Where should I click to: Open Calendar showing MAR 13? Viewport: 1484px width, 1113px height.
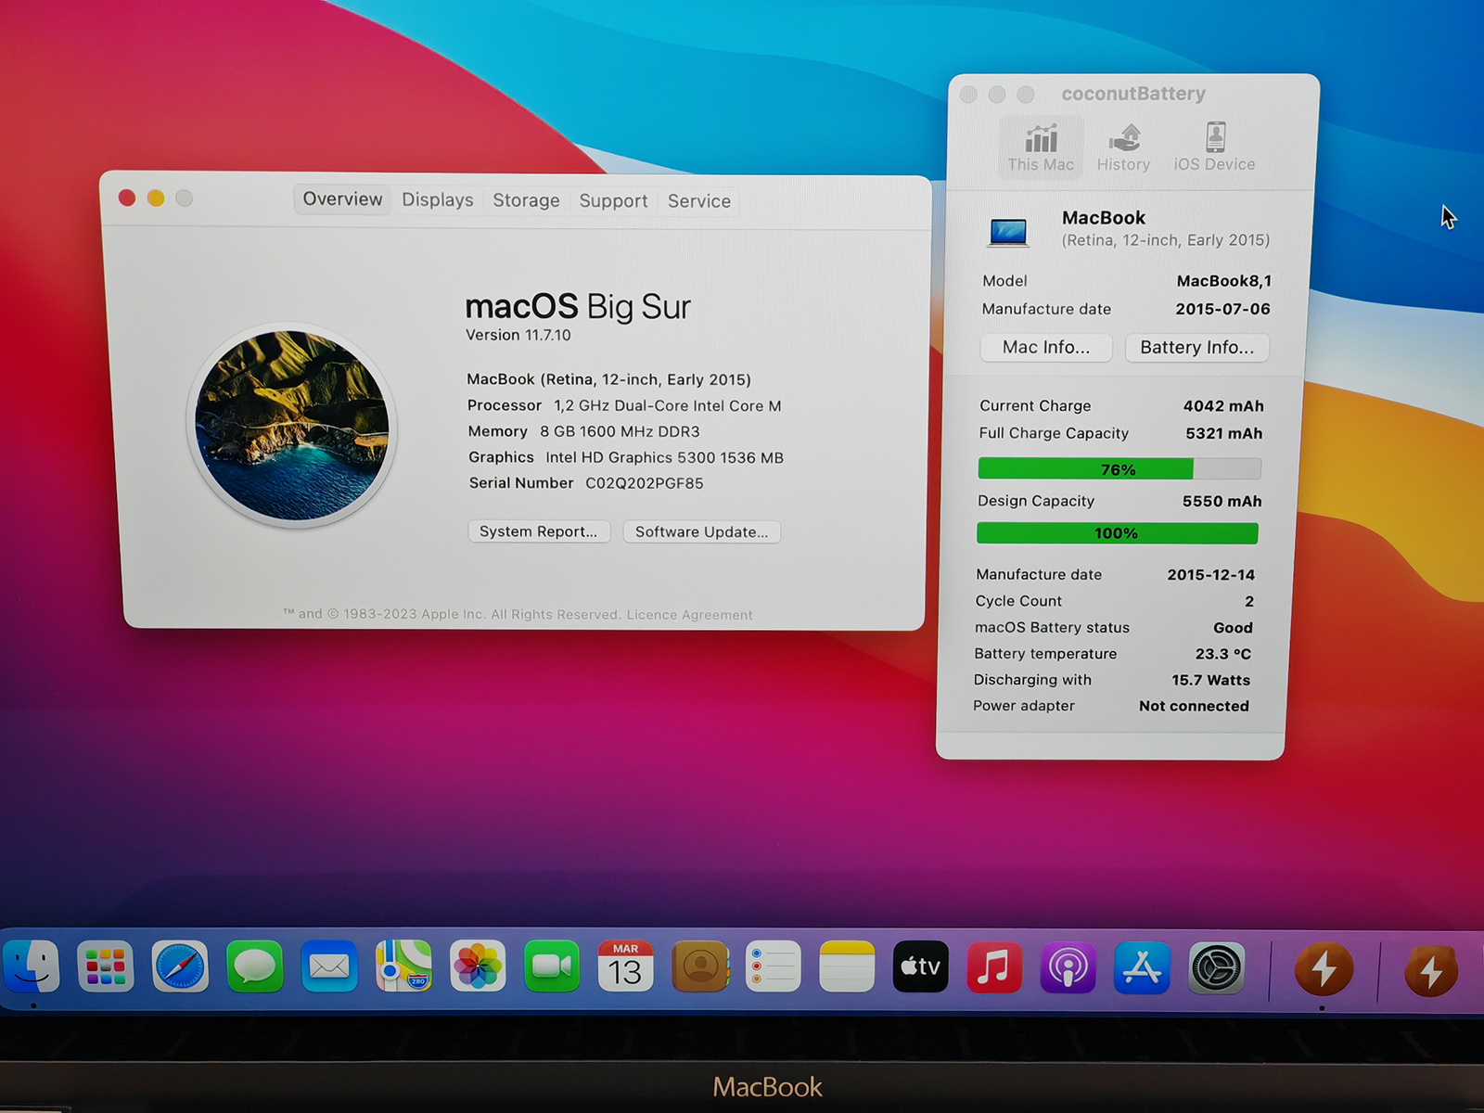pos(625,966)
